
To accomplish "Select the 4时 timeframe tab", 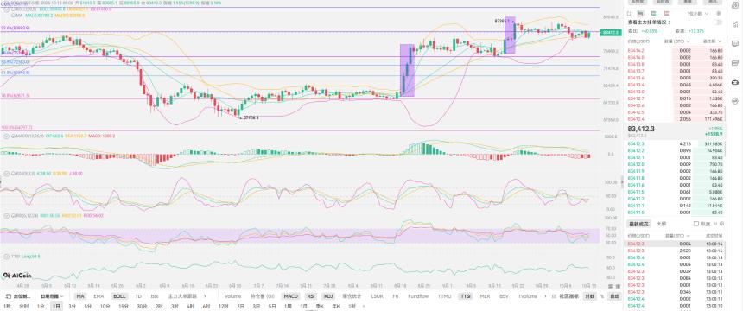I will click(x=190, y=307).
